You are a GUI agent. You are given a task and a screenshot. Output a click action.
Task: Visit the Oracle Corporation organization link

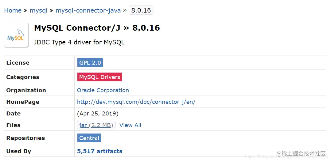103,90
